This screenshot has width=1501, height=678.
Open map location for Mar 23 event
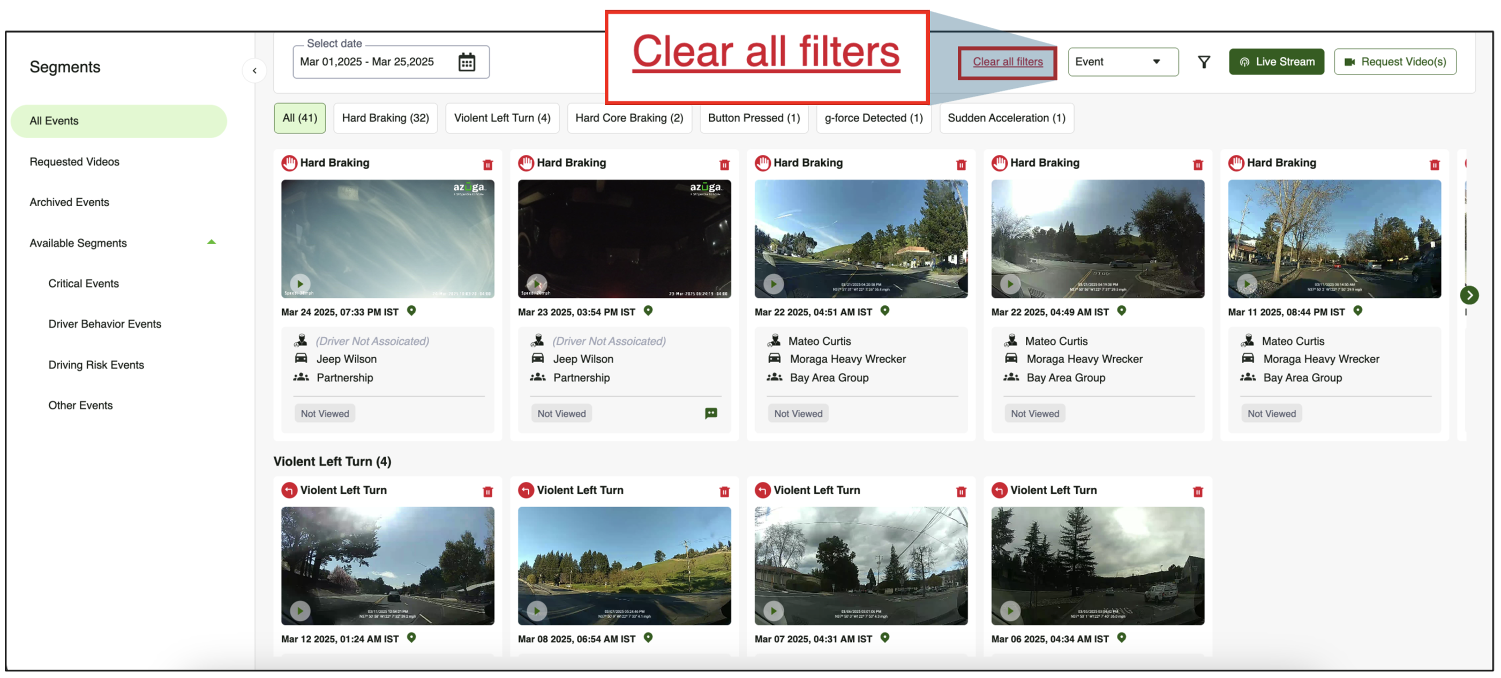648,311
